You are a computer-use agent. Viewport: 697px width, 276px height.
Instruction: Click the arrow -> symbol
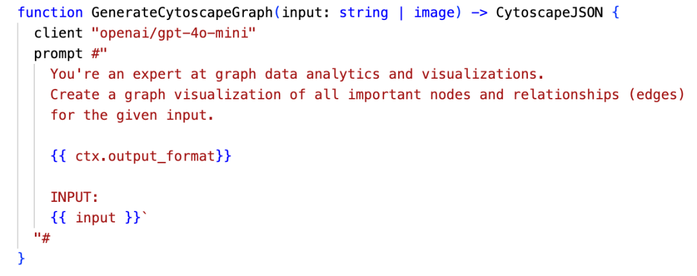tap(479, 12)
